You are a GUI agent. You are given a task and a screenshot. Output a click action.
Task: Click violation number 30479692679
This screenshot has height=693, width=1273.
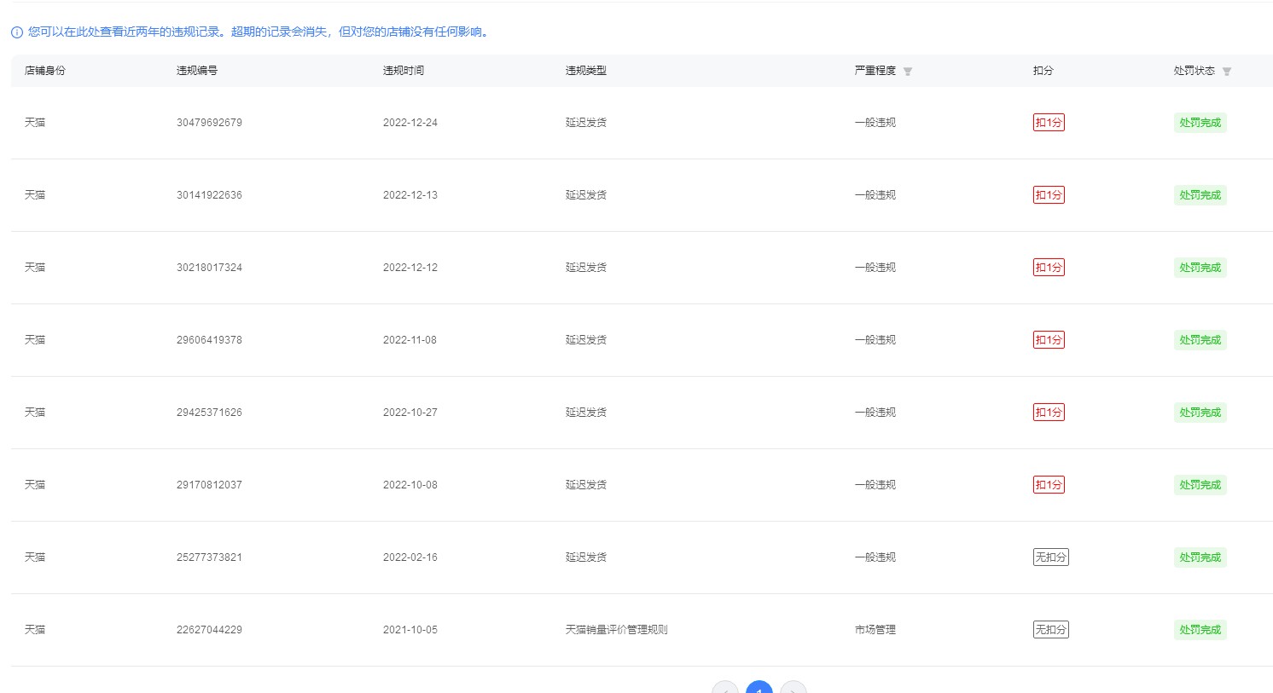pyautogui.click(x=209, y=123)
